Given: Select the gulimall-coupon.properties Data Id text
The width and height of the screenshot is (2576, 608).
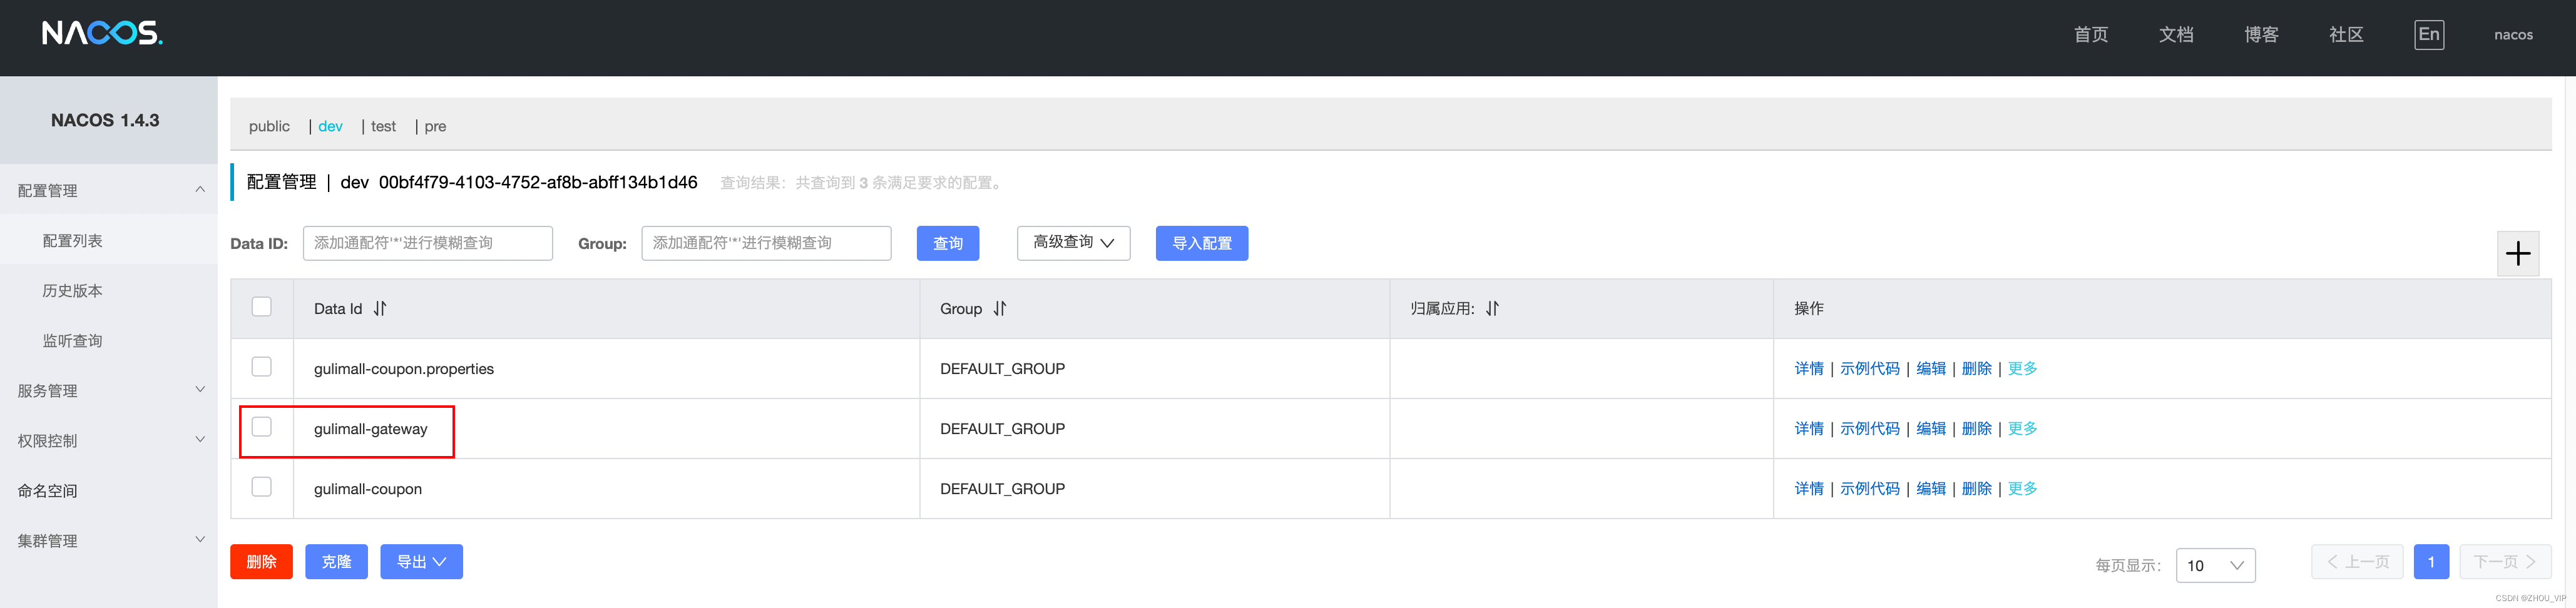Looking at the screenshot, I should [404, 369].
